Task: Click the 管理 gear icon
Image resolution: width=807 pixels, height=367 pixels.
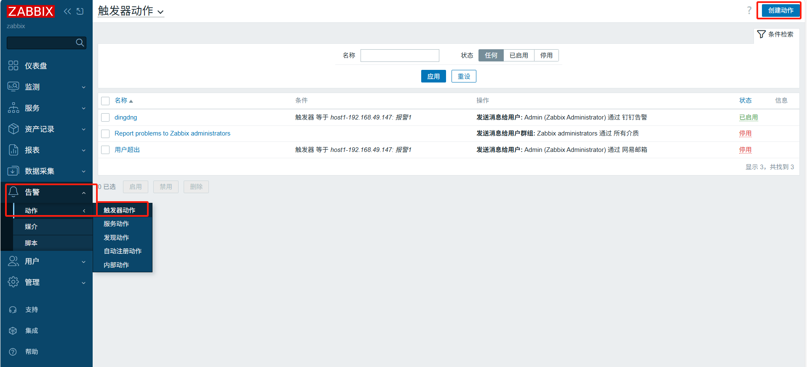Action: 13,282
